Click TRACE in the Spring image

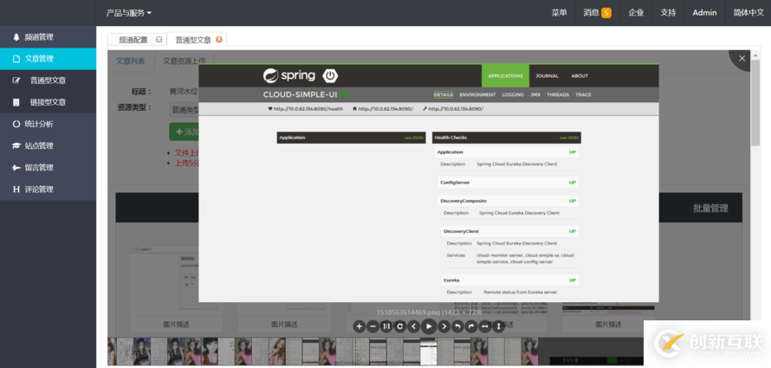583,94
